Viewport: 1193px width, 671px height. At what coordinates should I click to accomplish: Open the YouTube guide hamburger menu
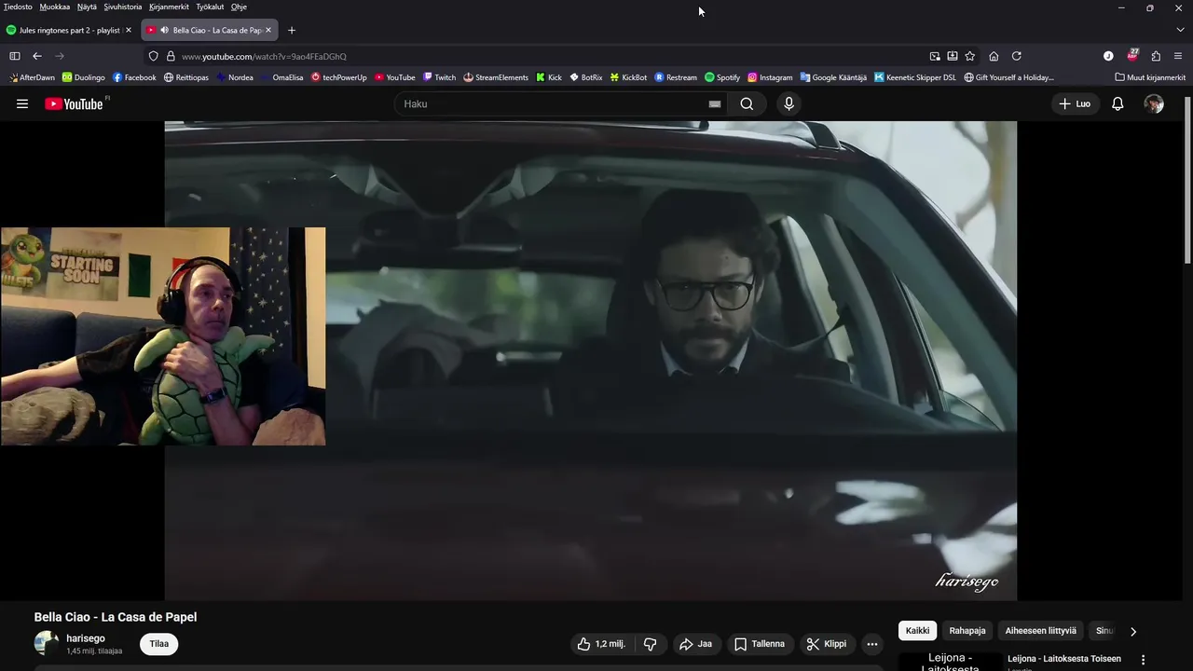pos(22,103)
